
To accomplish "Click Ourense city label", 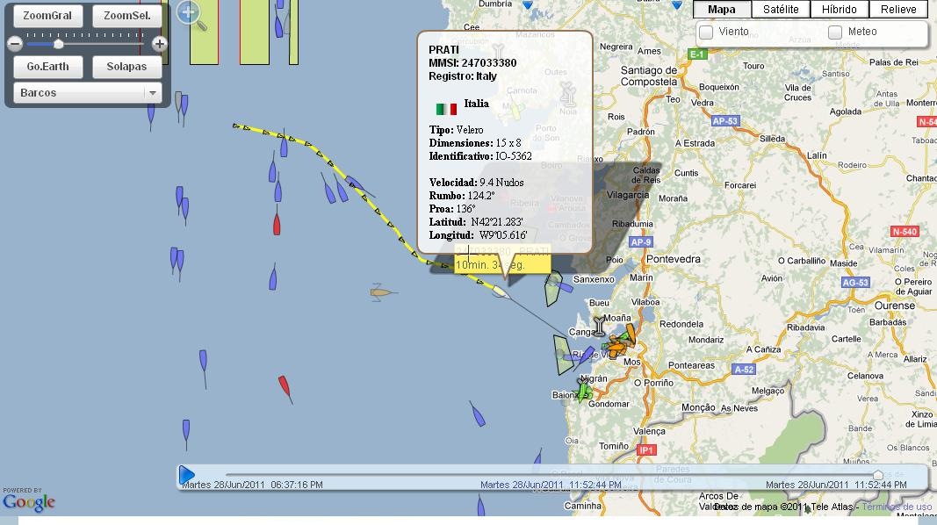I will pos(895,306).
